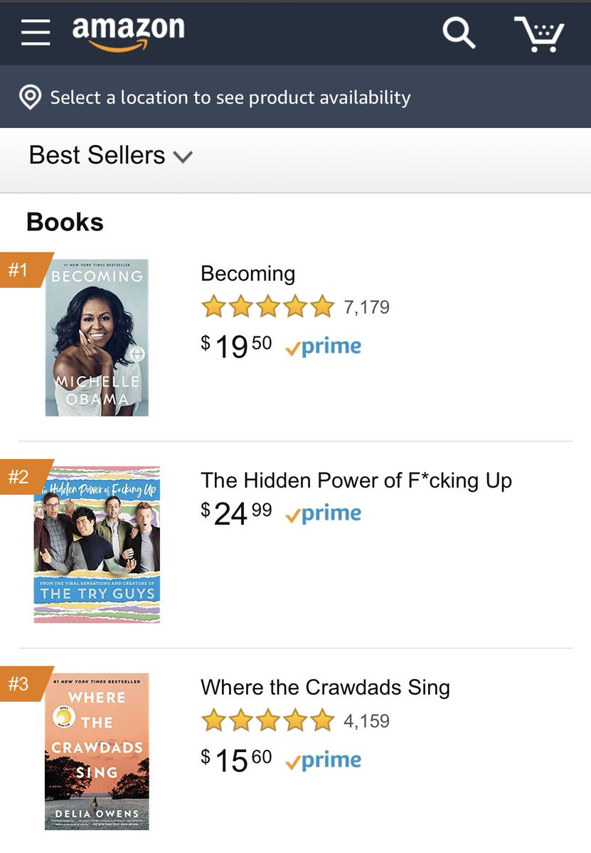591x853 pixels.
Task: Open the Becoming title link
Action: 247,274
